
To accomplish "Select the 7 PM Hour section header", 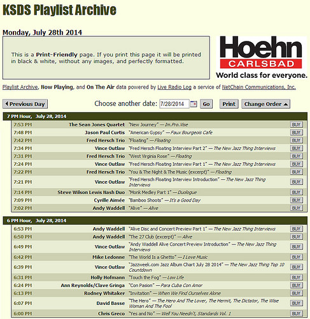I will coord(155,117).
